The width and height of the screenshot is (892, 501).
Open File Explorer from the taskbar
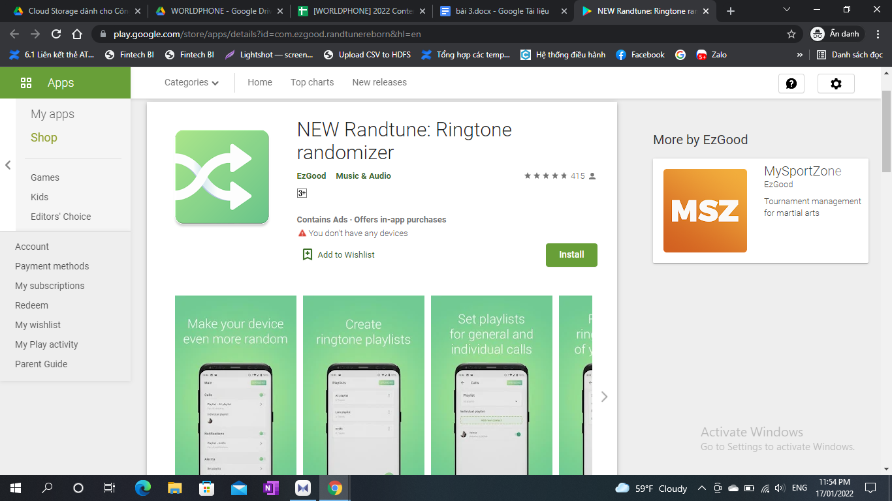[x=174, y=488]
